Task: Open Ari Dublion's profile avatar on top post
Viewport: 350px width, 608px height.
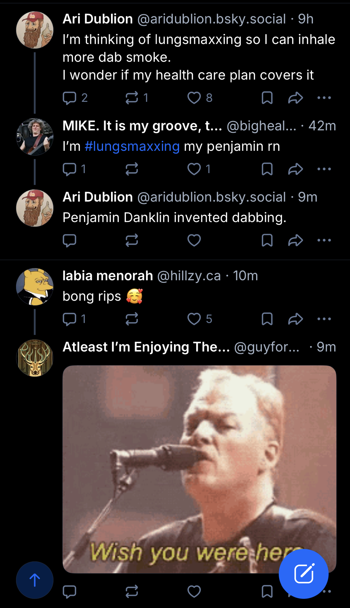Action: pos(35,30)
